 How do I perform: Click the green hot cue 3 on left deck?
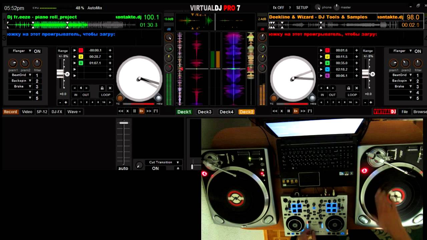[x=81, y=63]
